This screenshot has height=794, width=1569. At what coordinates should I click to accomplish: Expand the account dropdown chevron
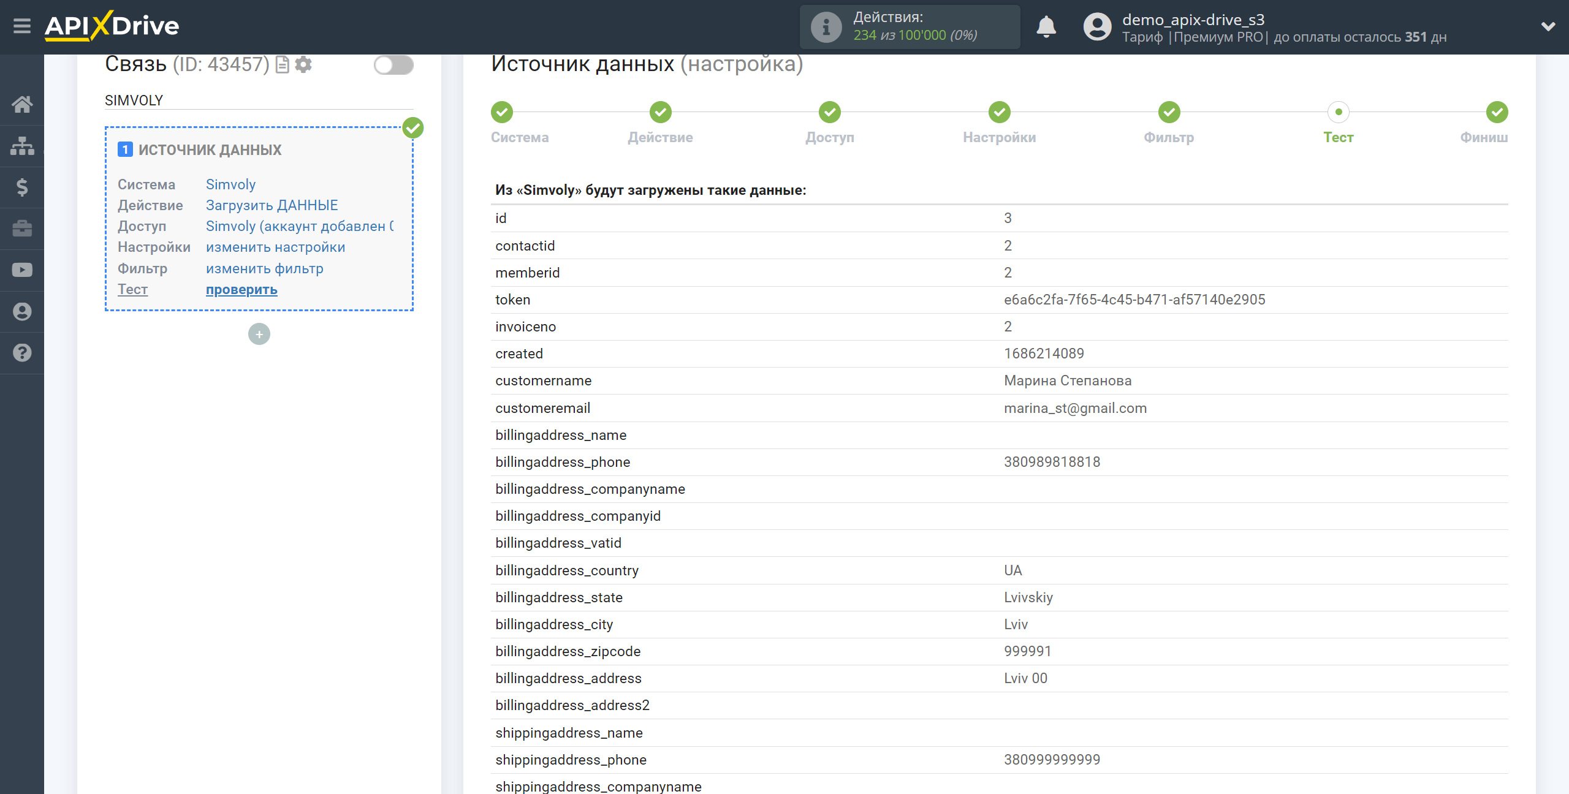1548,26
